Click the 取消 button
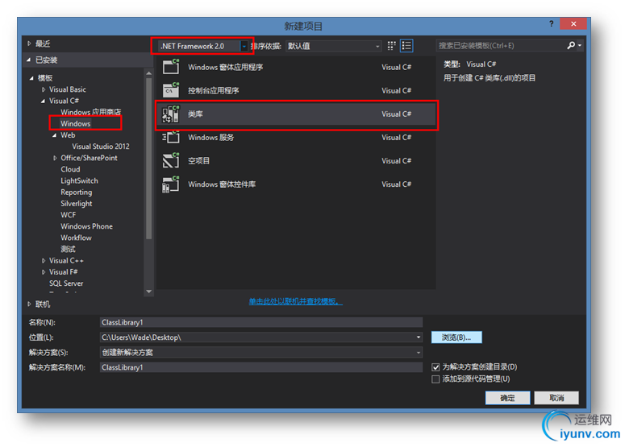 pos(556,398)
